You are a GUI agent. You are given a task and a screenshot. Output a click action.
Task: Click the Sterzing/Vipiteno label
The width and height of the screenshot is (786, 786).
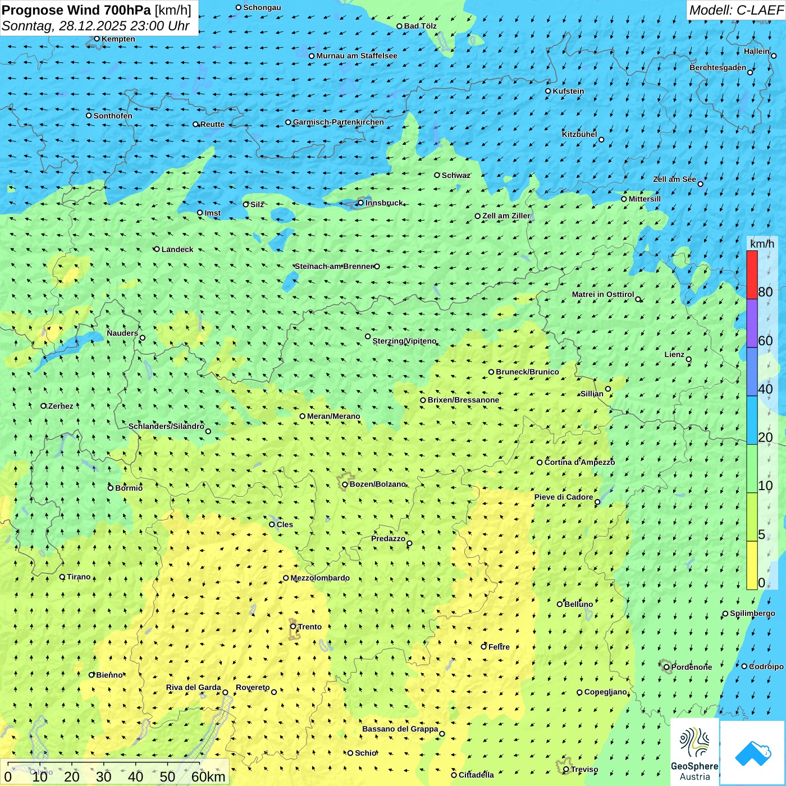click(x=404, y=341)
